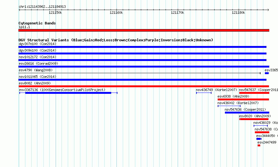Click the nsv436002 (Korbel2007) thin blue line
This screenshot has height=167, width=278.
tap(229, 106)
